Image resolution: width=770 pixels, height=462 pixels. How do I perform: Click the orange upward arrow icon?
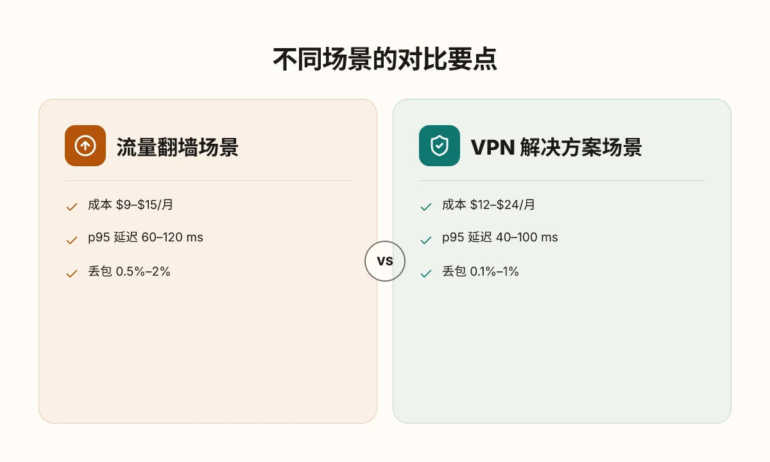tap(85, 146)
